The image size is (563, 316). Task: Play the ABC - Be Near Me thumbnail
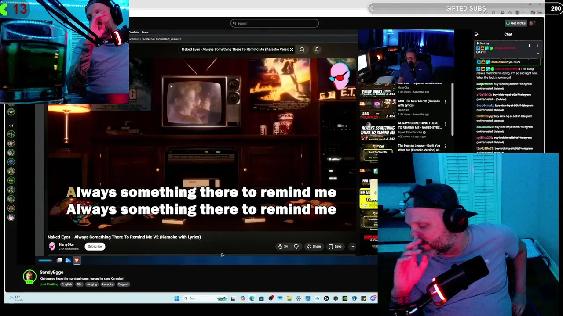tap(377, 108)
